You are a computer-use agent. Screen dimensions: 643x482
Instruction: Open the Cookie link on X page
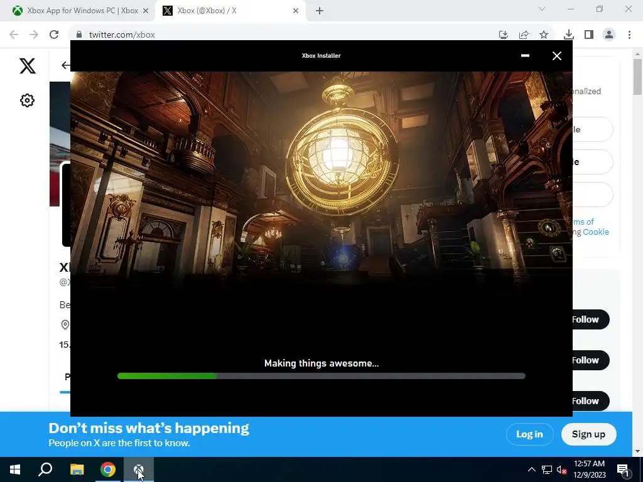coord(596,232)
